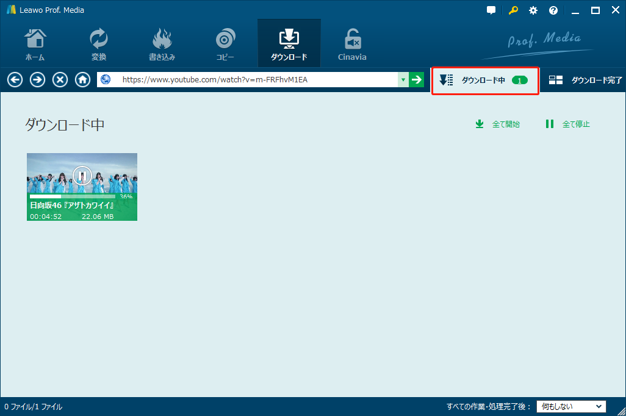This screenshot has width=626, height=416.
Task: Click the download progress bar at 36%
Action: click(72, 196)
